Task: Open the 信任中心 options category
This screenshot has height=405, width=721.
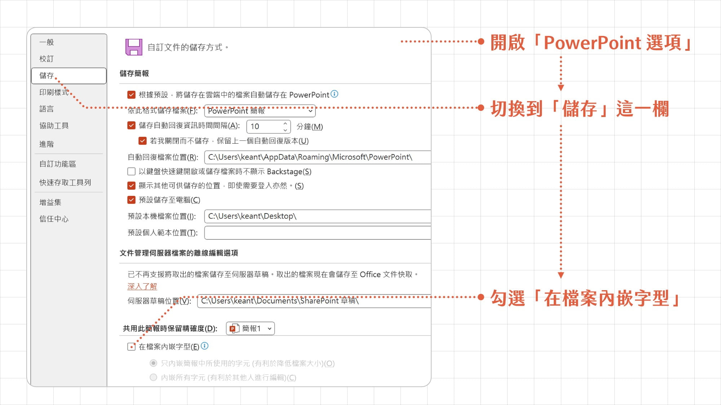Action: point(68,219)
